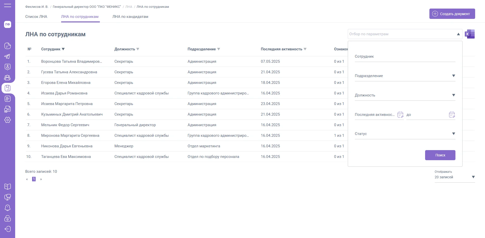
Task: Click the Создать документ button
Action: click(452, 14)
